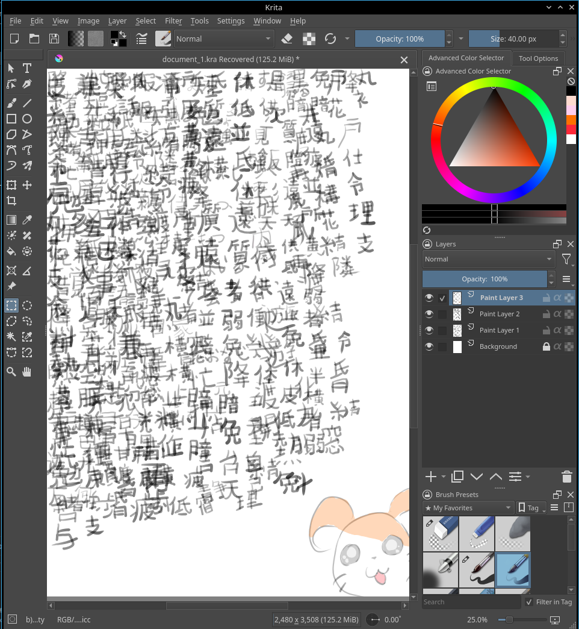Switch to Advanced Color Selector tab
Screen dimensions: 579x629
466,58
